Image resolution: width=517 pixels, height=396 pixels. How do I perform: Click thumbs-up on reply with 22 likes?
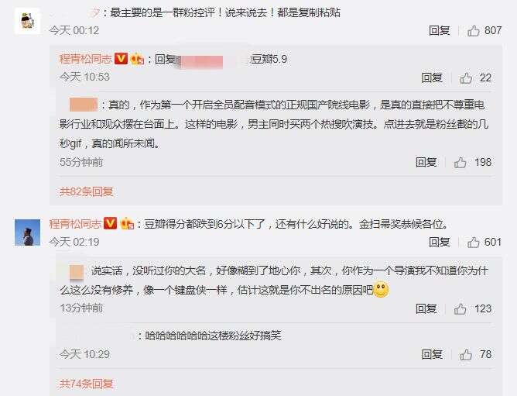(x=466, y=78)
